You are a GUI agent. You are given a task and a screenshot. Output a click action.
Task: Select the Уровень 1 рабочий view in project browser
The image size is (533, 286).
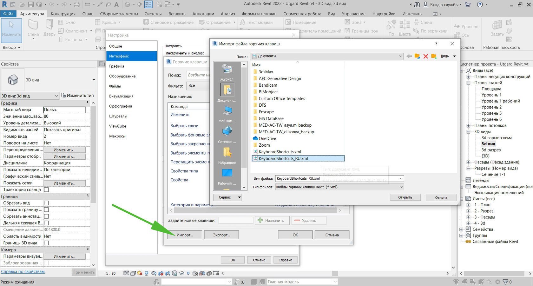tap(500, 101)
